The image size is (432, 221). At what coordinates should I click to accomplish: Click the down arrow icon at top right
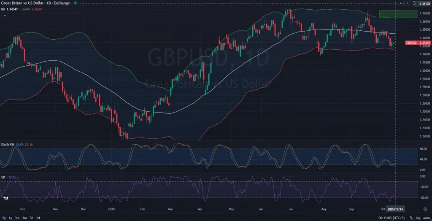(401, 3)
